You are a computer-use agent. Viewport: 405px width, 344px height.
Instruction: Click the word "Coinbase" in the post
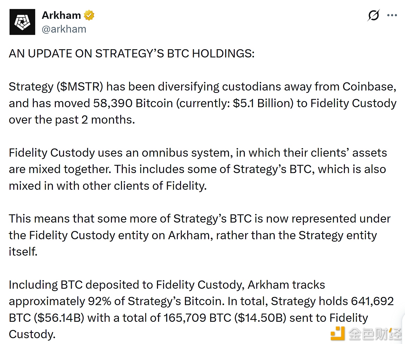pyautogui.click(x=369, y=87)
